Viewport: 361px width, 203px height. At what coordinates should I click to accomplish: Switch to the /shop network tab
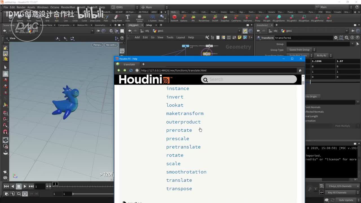click(x=149, y=25)
